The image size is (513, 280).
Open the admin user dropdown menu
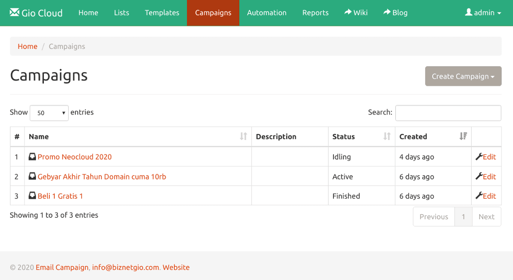[x=483, y=13]
